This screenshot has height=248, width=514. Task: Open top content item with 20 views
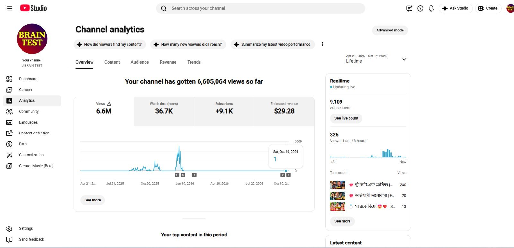[x=368, y=196]
